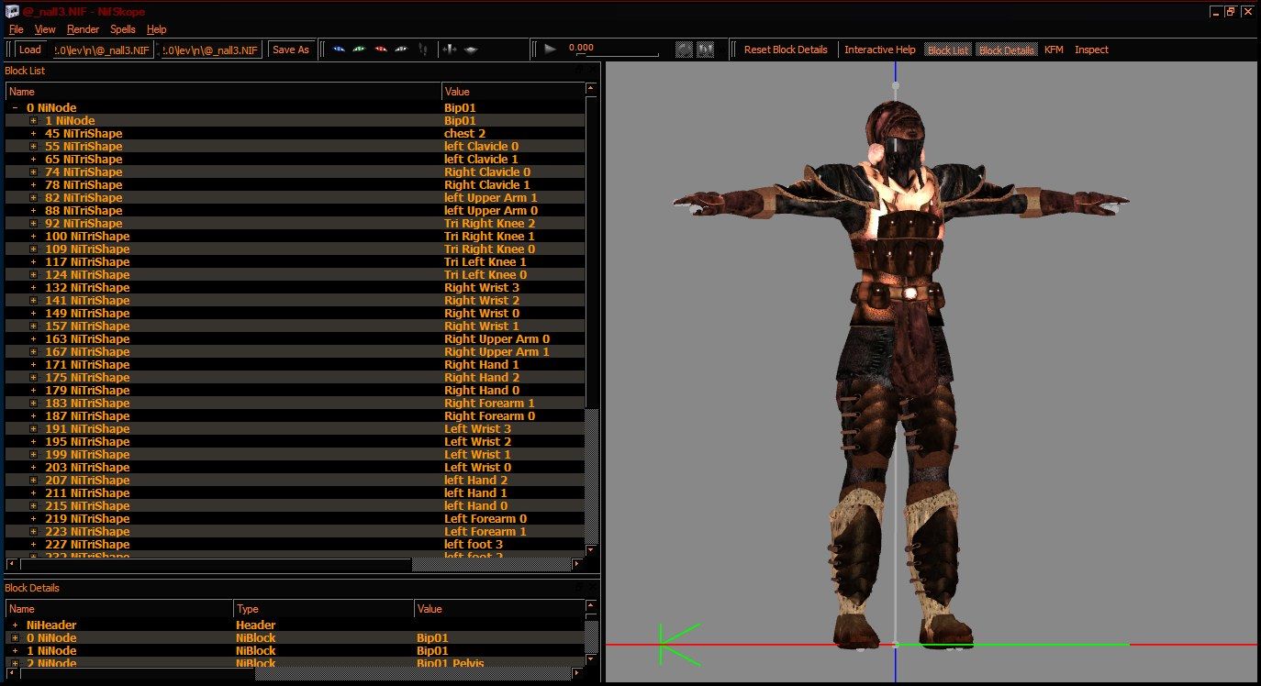Click the Load button

click(30, 50)
